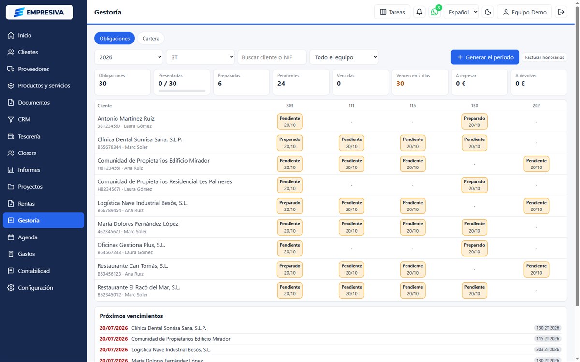The height and width of the screenshot is (362, 580).
Task: Select client Restaurante Can Tomàs, S.L.
Action: coord(133,266)
